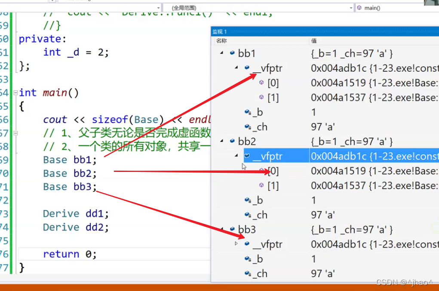Click bb2's _b private member icon
Image resolution: width=439 pixels, height=291 pixels.
(248, 200)
